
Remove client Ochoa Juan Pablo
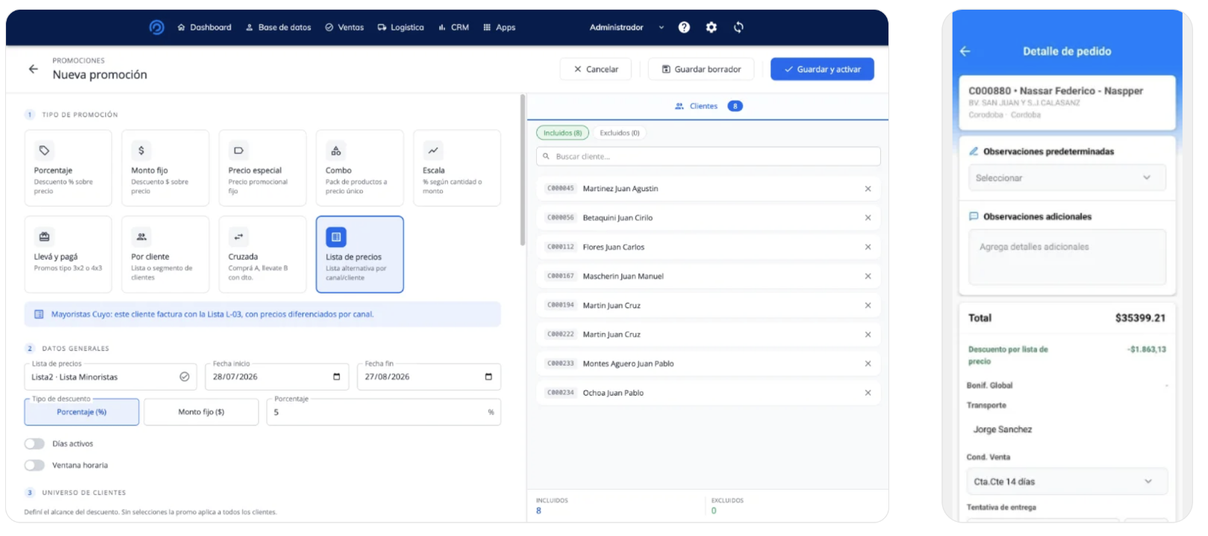point(868,393)
